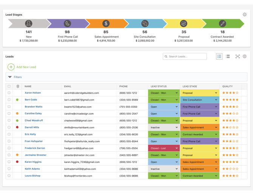This screenshot has width=253, height=195.
Task: Set Keith Adams' star quality rating
Action: [x=230, y=169]
